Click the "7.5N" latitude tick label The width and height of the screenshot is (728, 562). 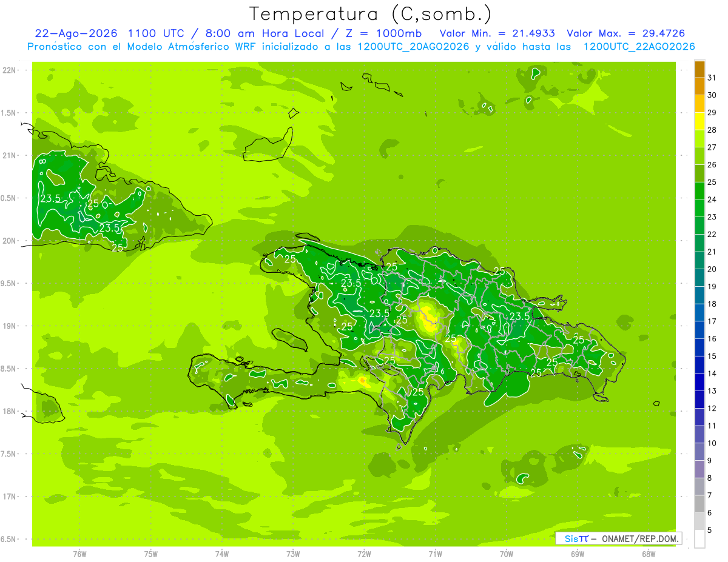pyautogui.click(x=9, y=454)
